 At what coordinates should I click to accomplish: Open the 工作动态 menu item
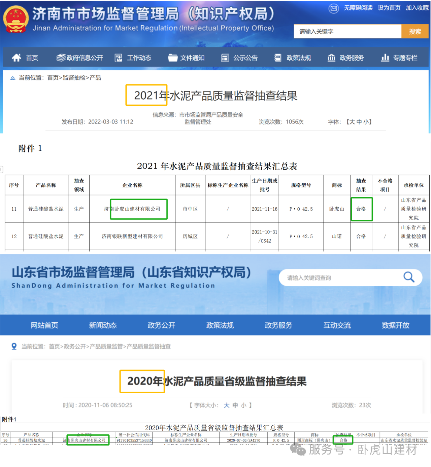(139, 58)
